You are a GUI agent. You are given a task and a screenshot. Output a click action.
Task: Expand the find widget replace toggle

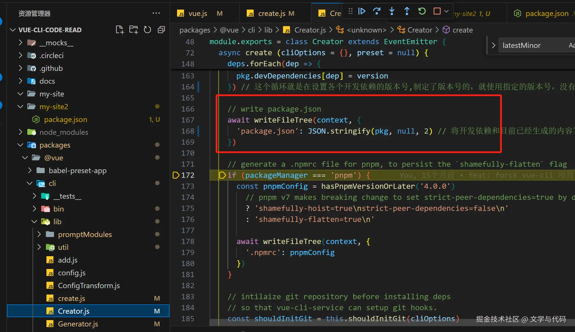[x=493, y=45]
